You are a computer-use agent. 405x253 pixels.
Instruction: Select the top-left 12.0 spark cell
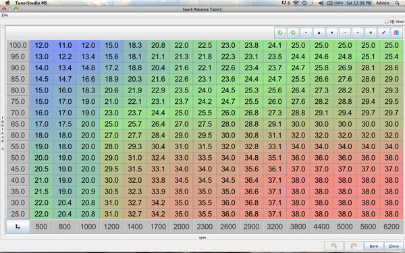pos(42,45)
